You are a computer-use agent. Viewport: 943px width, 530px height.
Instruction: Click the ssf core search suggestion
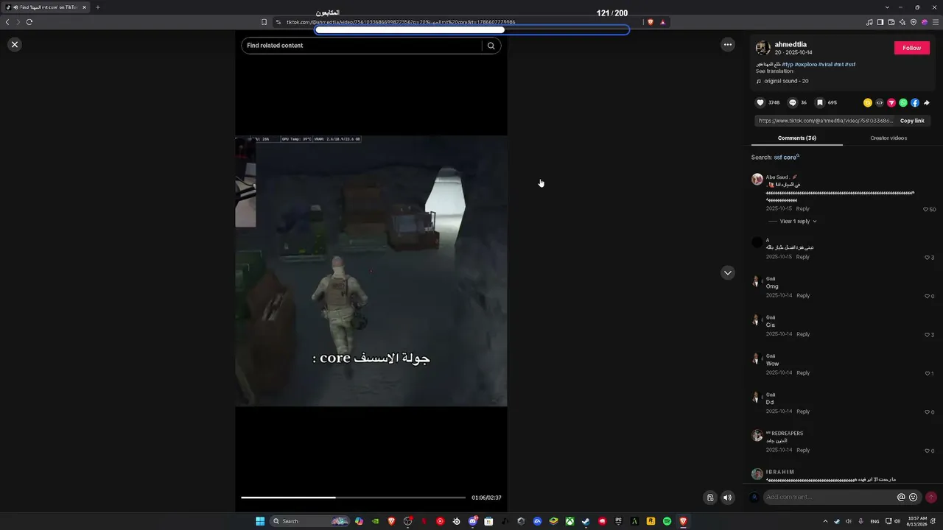point(785,158)
